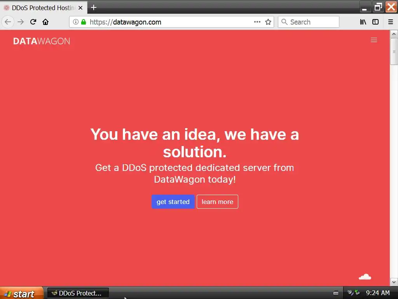Open the Library bookshelf icon
Image resolution: width=398 pixels, height=299 pixels.
click(x=363, y=22)
